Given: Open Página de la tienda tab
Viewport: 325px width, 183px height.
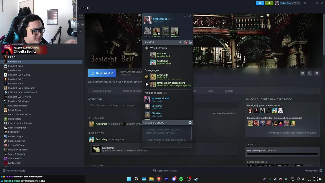Looking at the screenshot, I should (x=102, y=91).
